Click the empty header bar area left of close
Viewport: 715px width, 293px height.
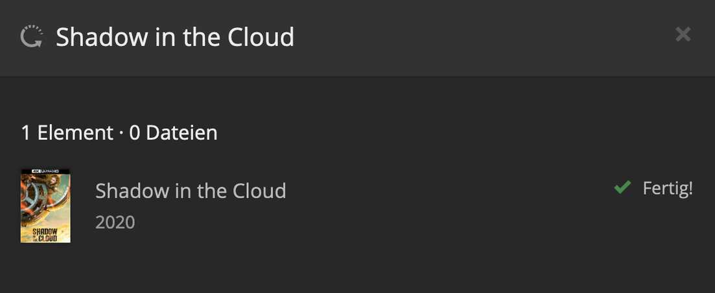coord(486,37)
